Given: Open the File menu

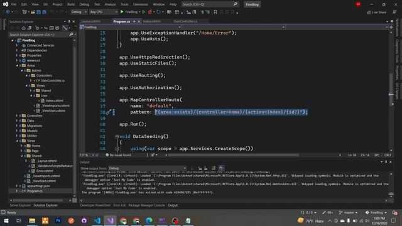Looking at the screenshot, I should point(14,4).
